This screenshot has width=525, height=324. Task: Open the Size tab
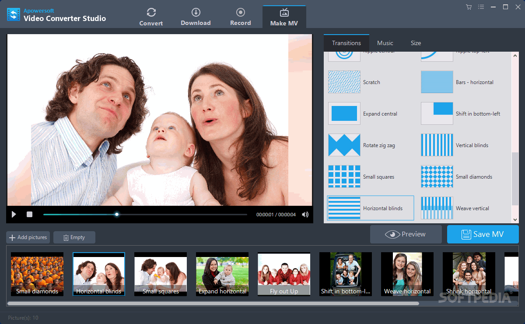click(x=416, y=42)
